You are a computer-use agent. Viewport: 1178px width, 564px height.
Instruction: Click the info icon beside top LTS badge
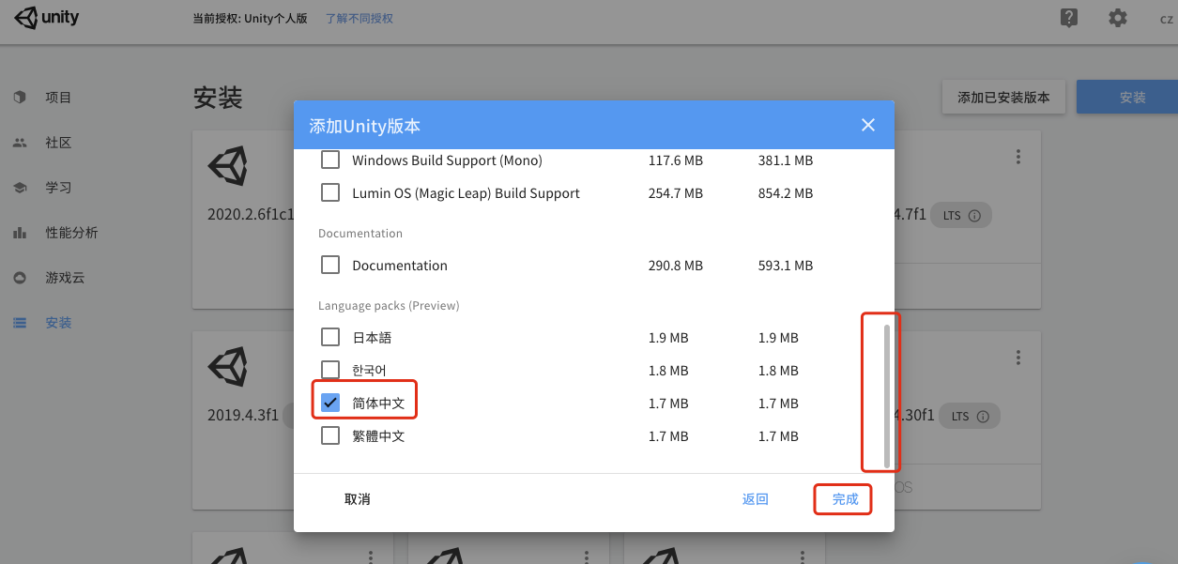tap(974, 216)
